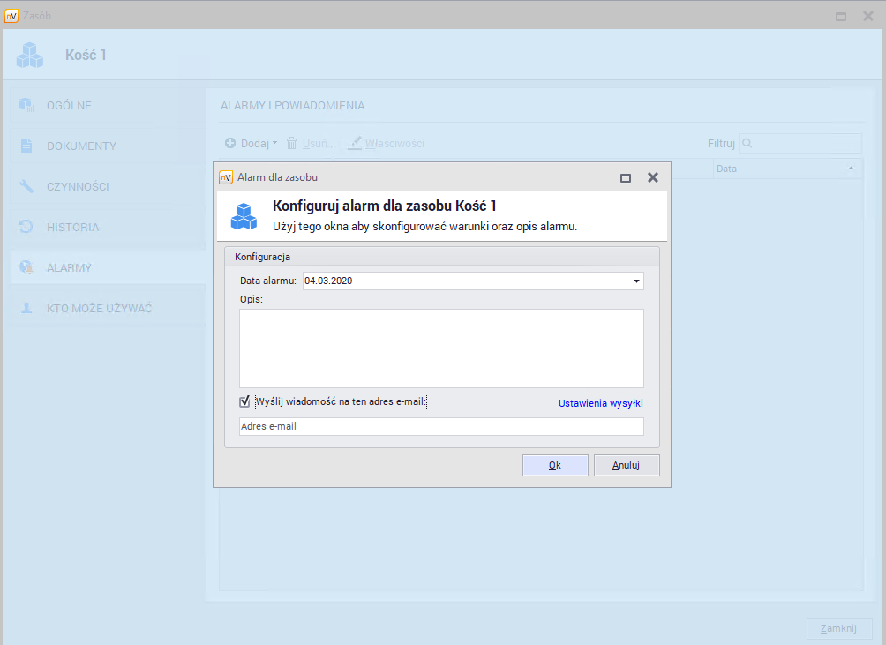This screenshot has width=886, height=645.
Task: Maximize the Alarm dla zasobu dialog
Action: pos(626,178)
